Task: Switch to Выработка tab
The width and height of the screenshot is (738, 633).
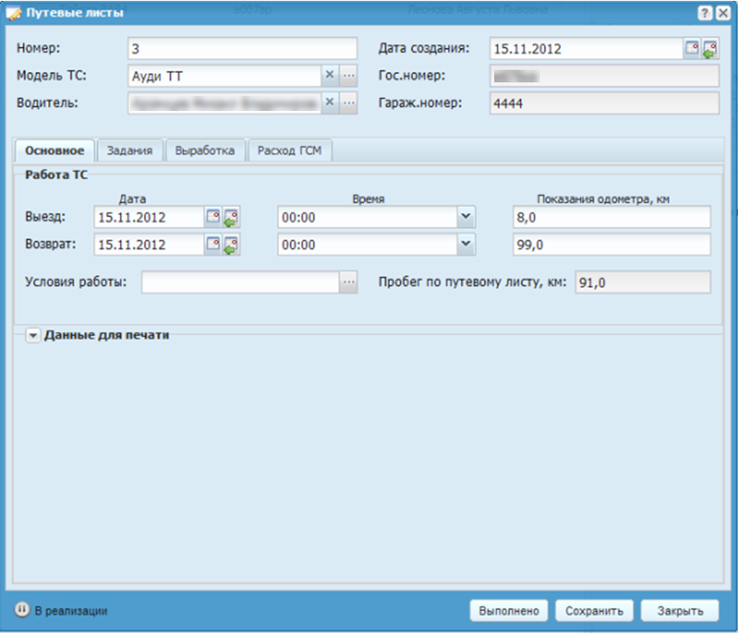Action: (205, 150)
